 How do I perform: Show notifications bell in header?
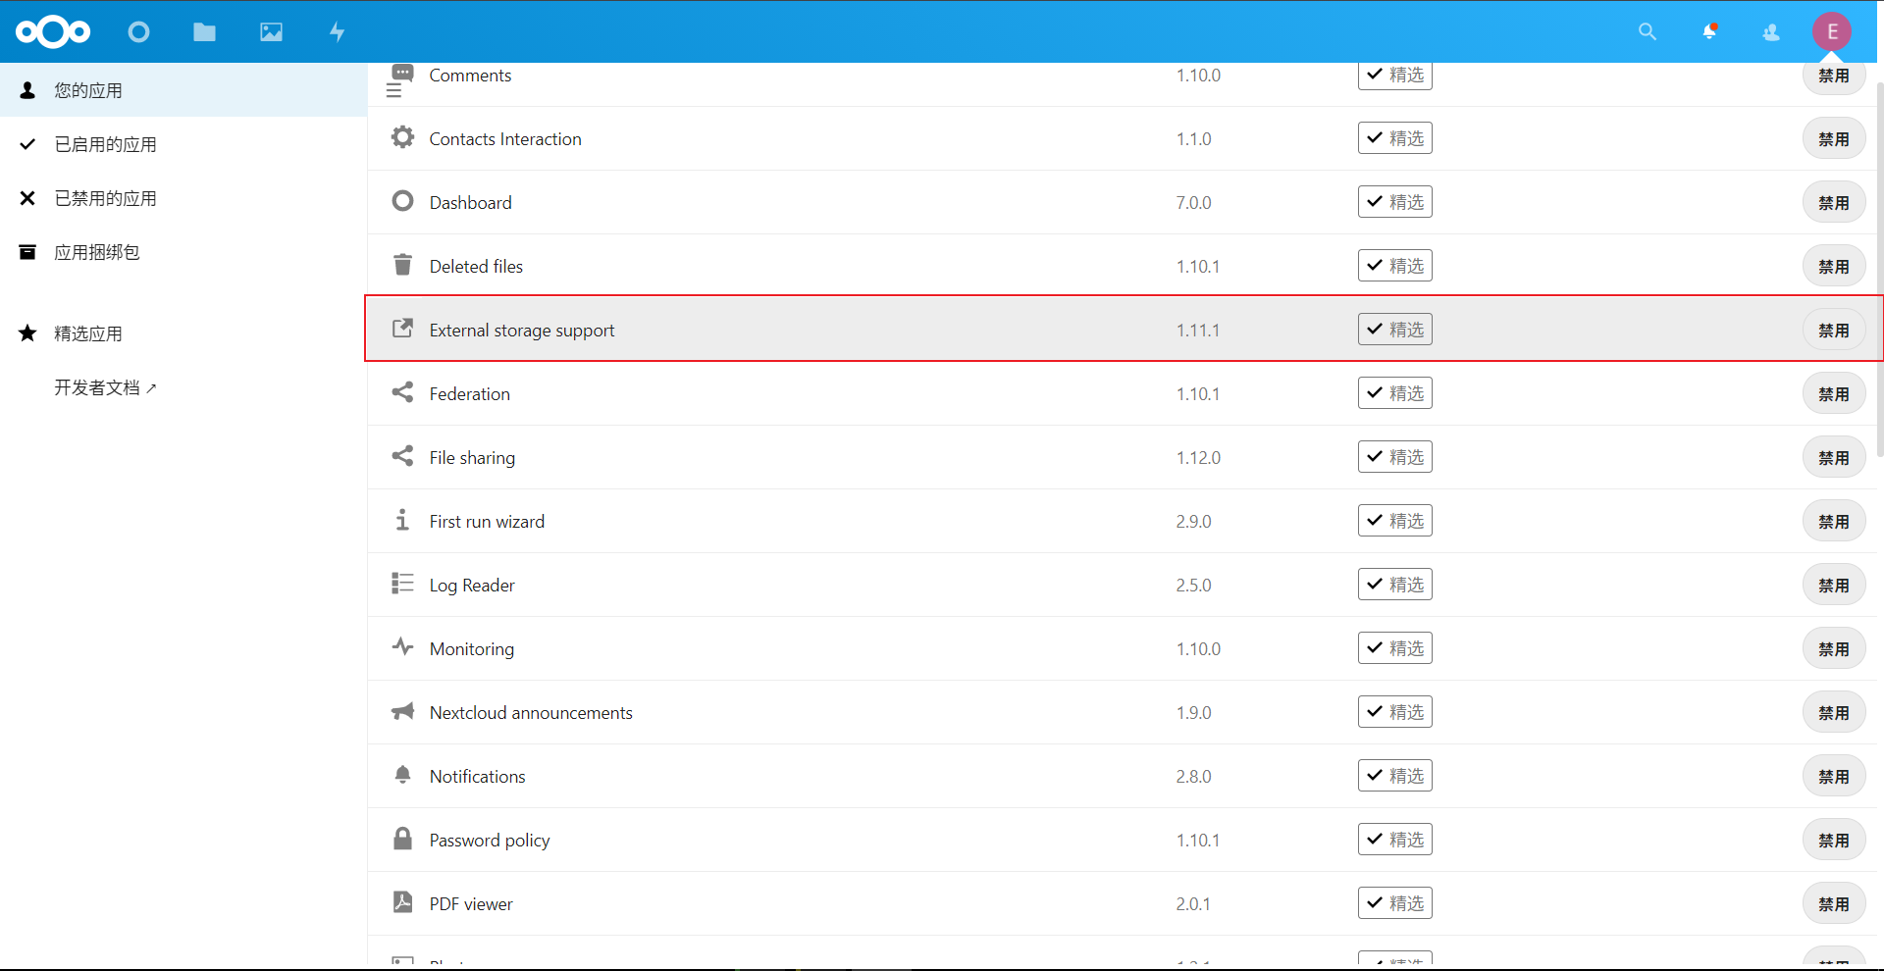coord(1709,32)
